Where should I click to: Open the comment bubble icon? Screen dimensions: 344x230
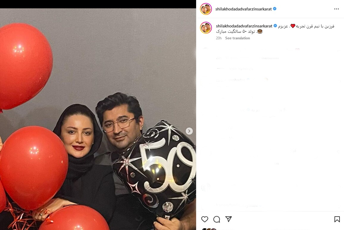(217, 219)
